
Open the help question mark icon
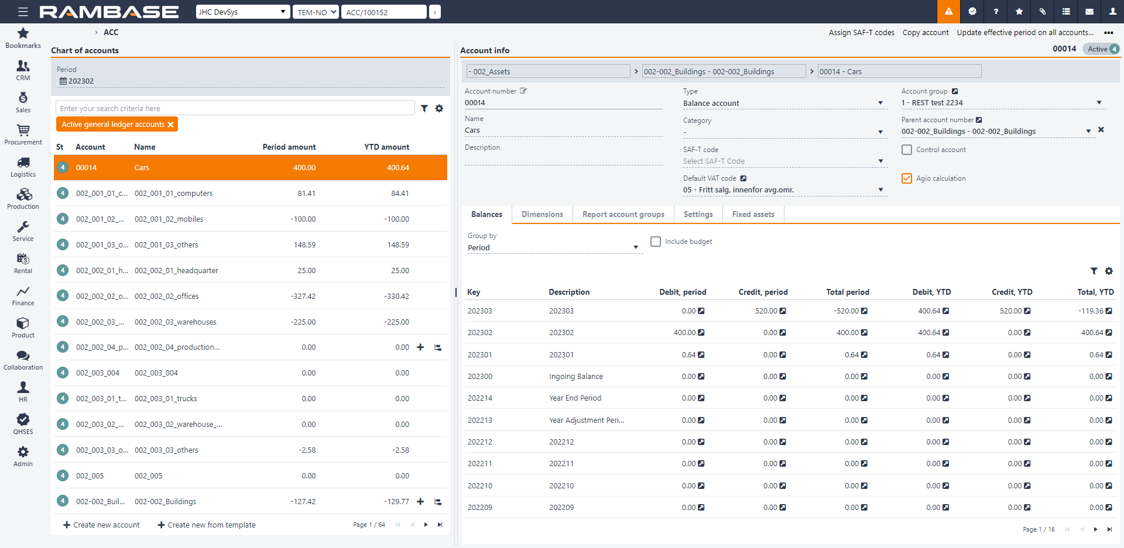tap(995, 12)
